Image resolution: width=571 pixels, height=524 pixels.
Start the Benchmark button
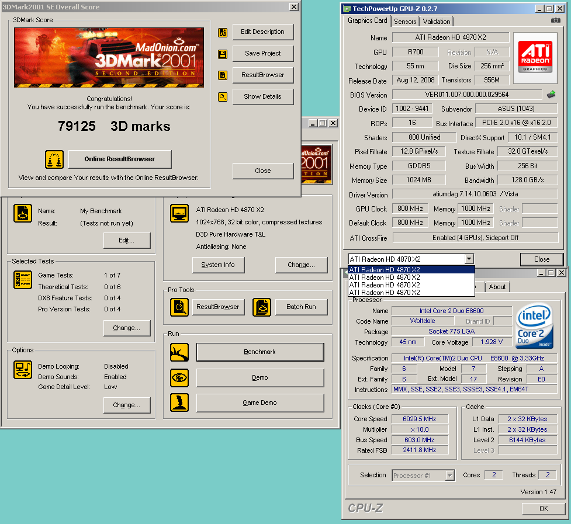pyautogui.click(x=259, y=352)
